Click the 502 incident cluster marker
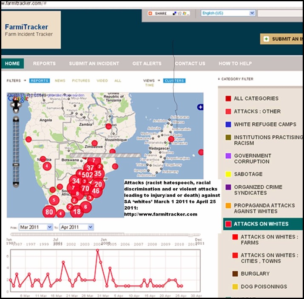This screenshot has width=304, height=299. 88,175
